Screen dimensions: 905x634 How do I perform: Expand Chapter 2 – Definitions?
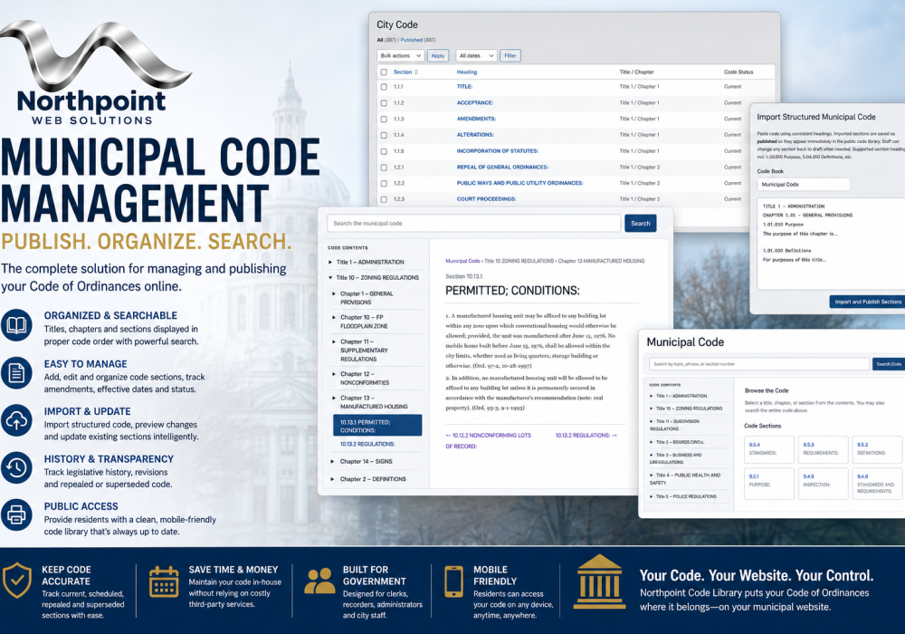point(332,479)
